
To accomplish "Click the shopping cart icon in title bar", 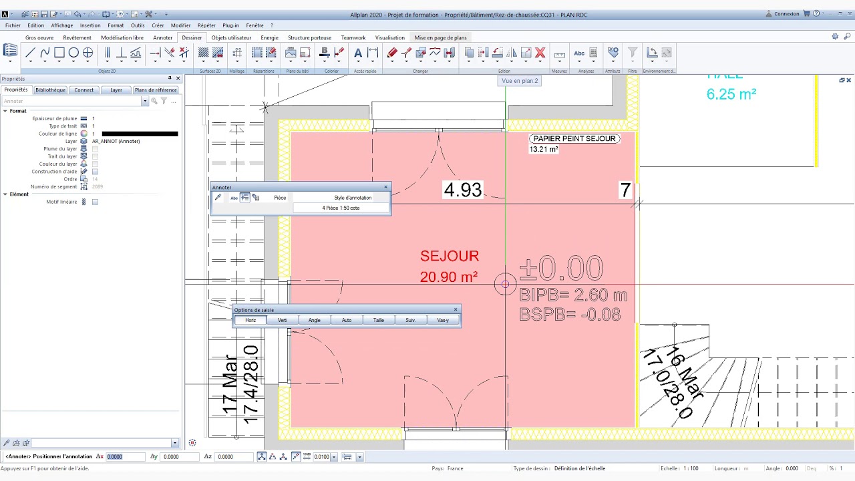I will click(806, 13).
